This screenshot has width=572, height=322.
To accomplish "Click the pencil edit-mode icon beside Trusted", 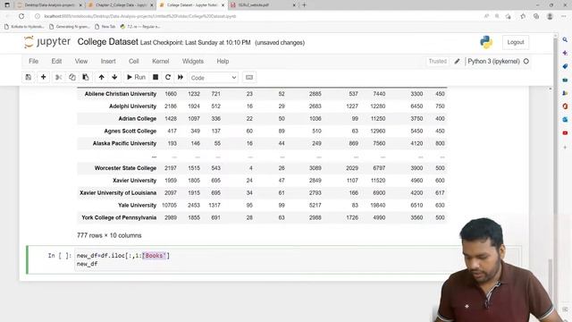I will (457, 62).
